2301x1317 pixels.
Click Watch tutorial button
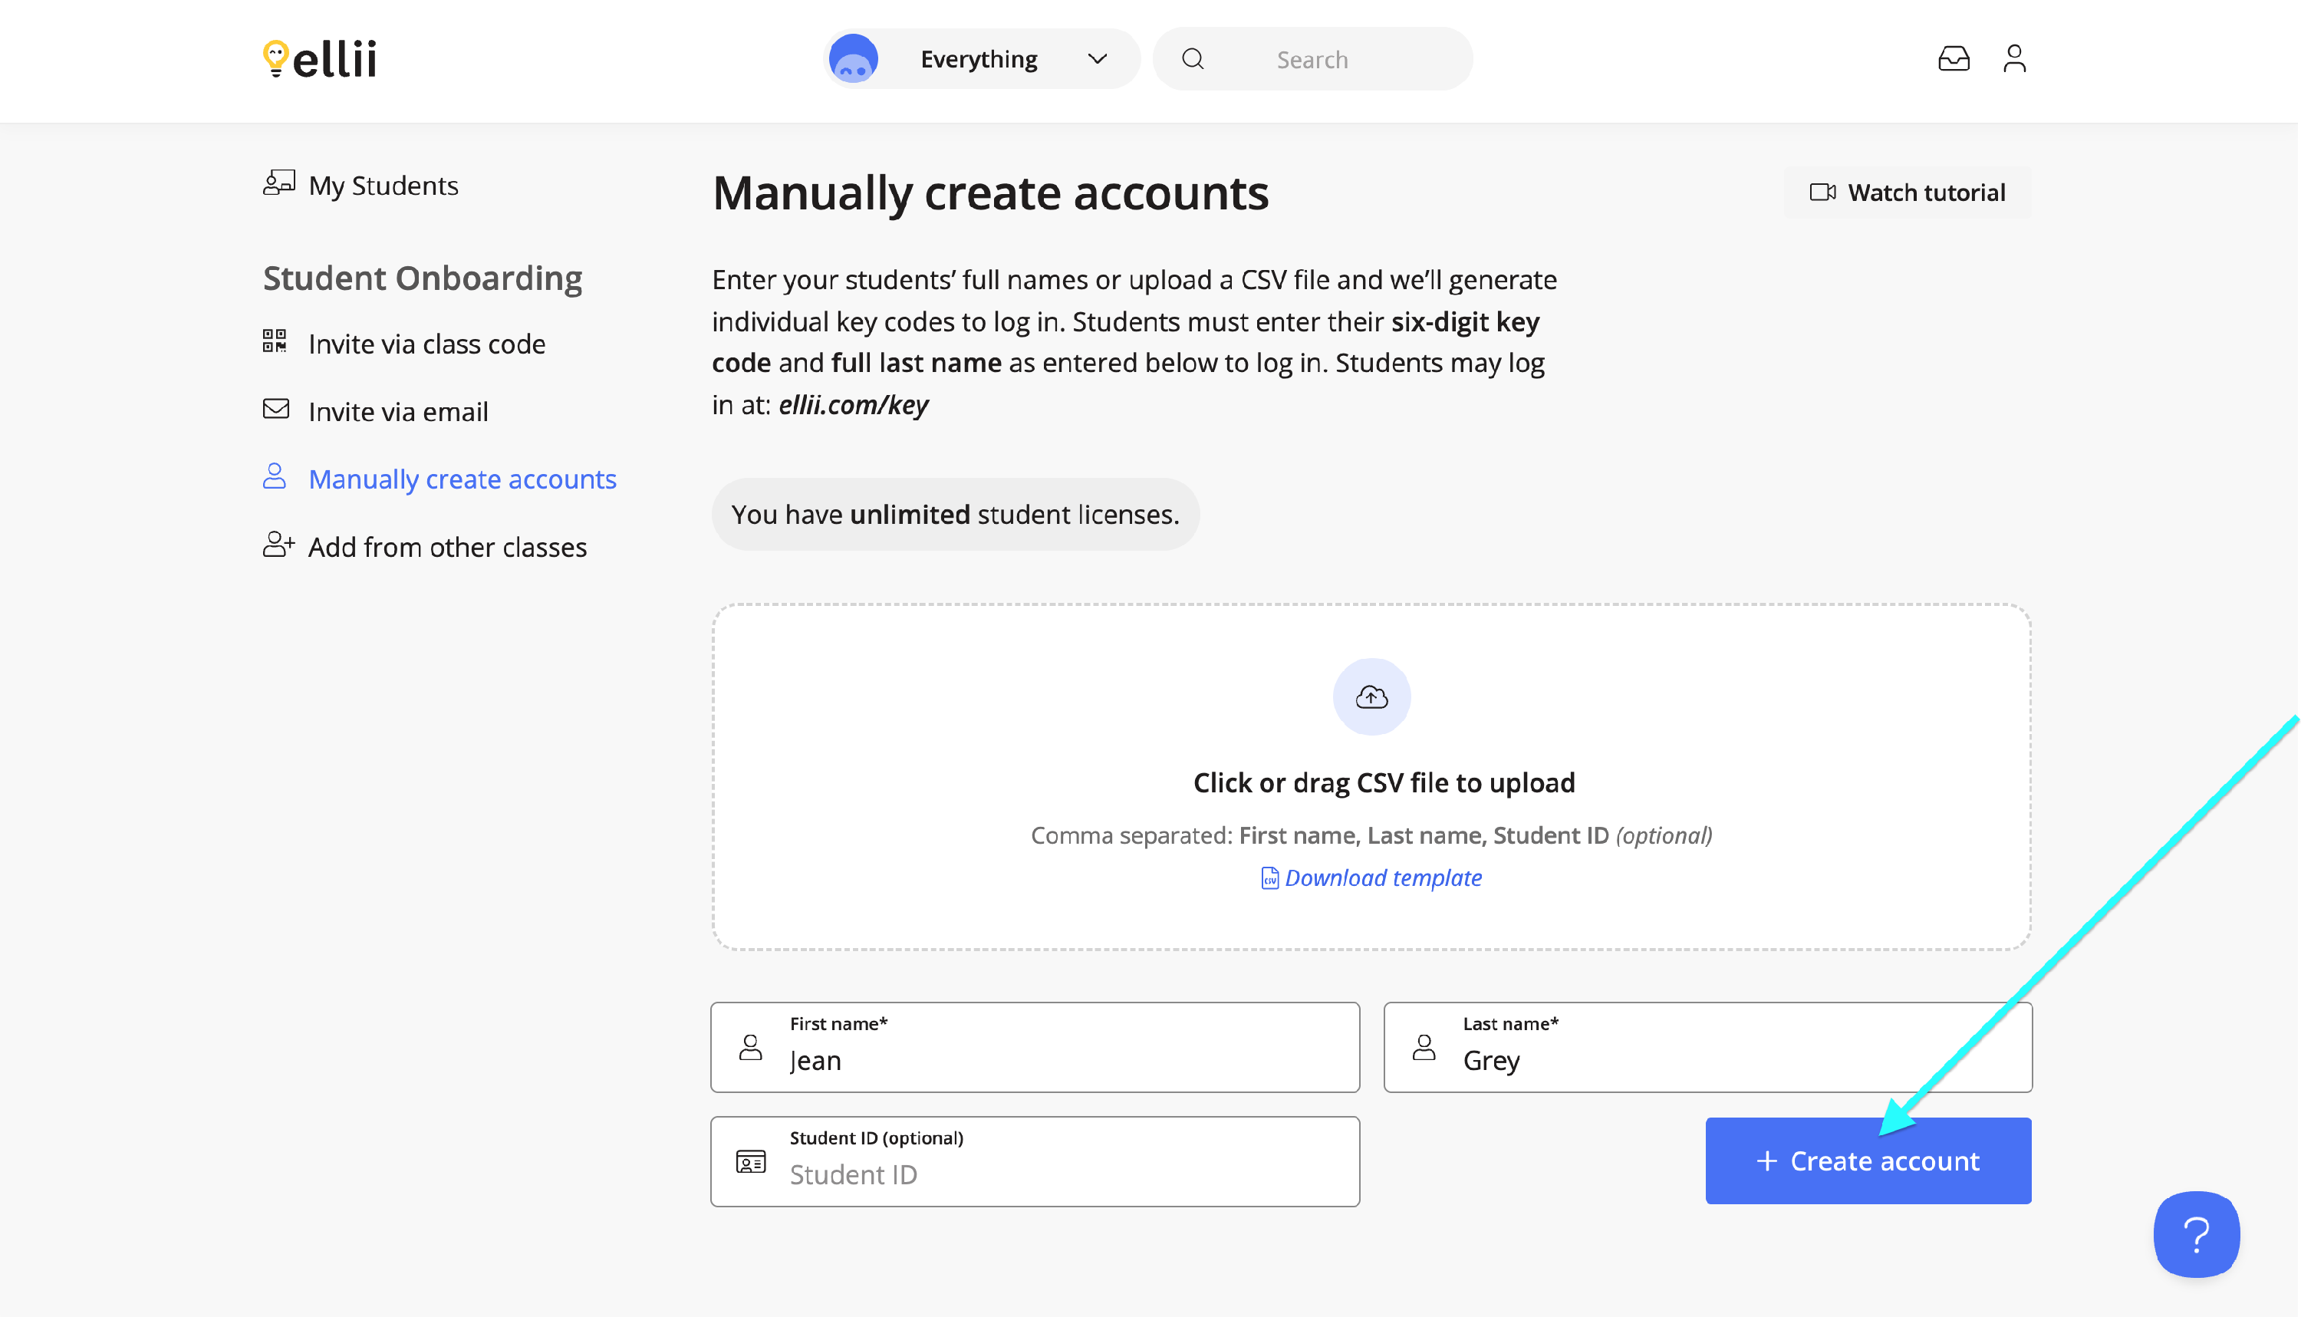click(x=1907, y=193)
